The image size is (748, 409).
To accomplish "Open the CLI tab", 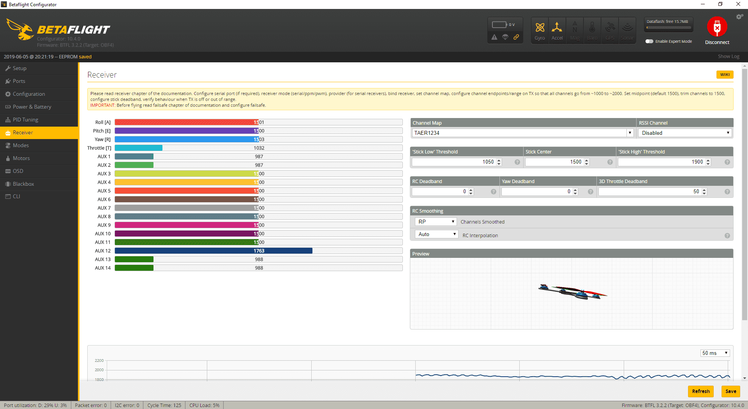I will [39, 196].
